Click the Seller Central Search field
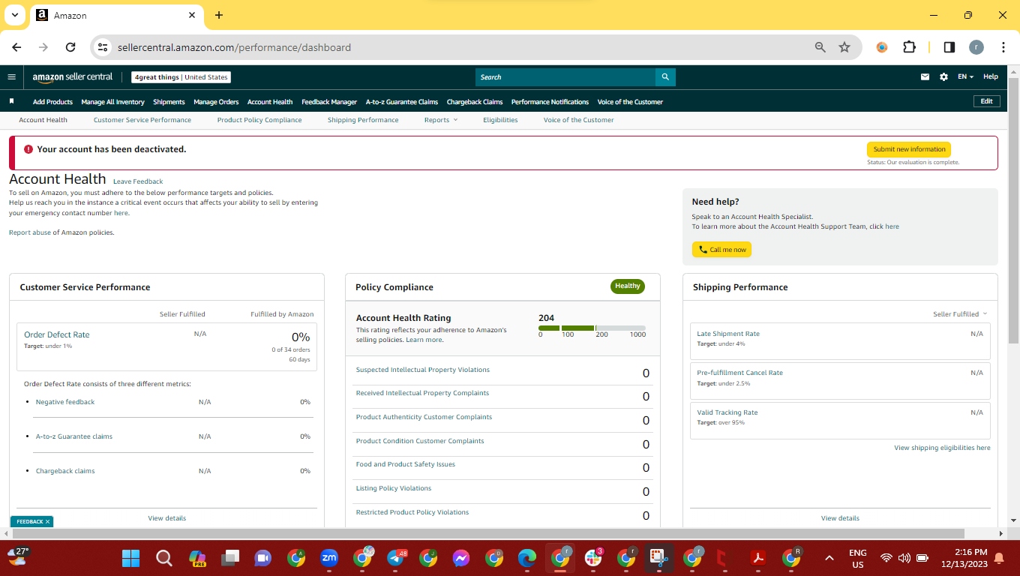 (x=565, y=77)
